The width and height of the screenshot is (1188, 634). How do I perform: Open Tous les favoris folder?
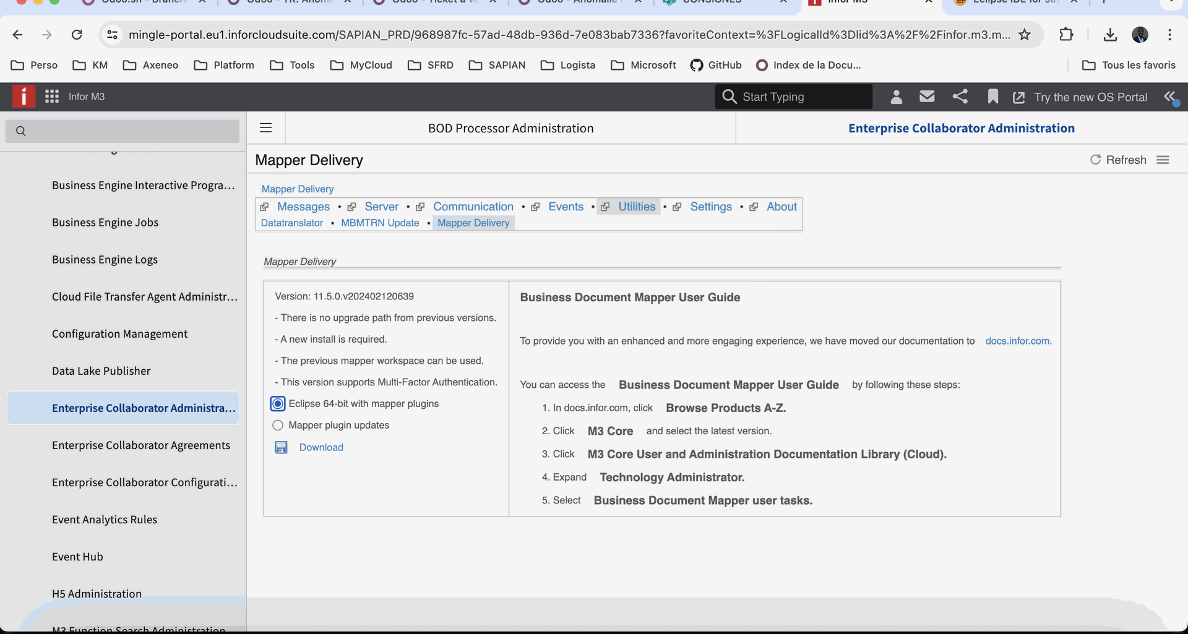(x=1129, y=65)
